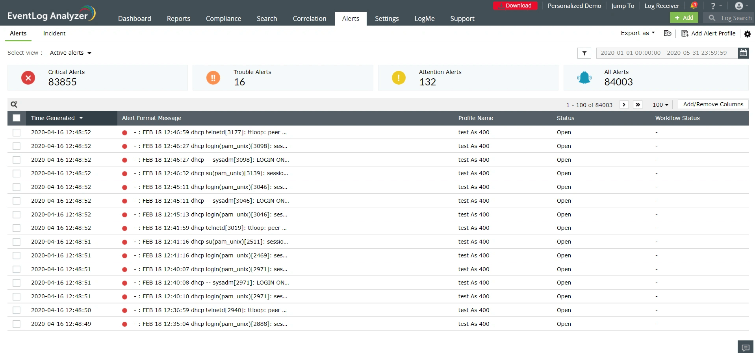This screenshot has width=755, height=353.
Task: Open the Support tab
Action: [x=462, y=18]
